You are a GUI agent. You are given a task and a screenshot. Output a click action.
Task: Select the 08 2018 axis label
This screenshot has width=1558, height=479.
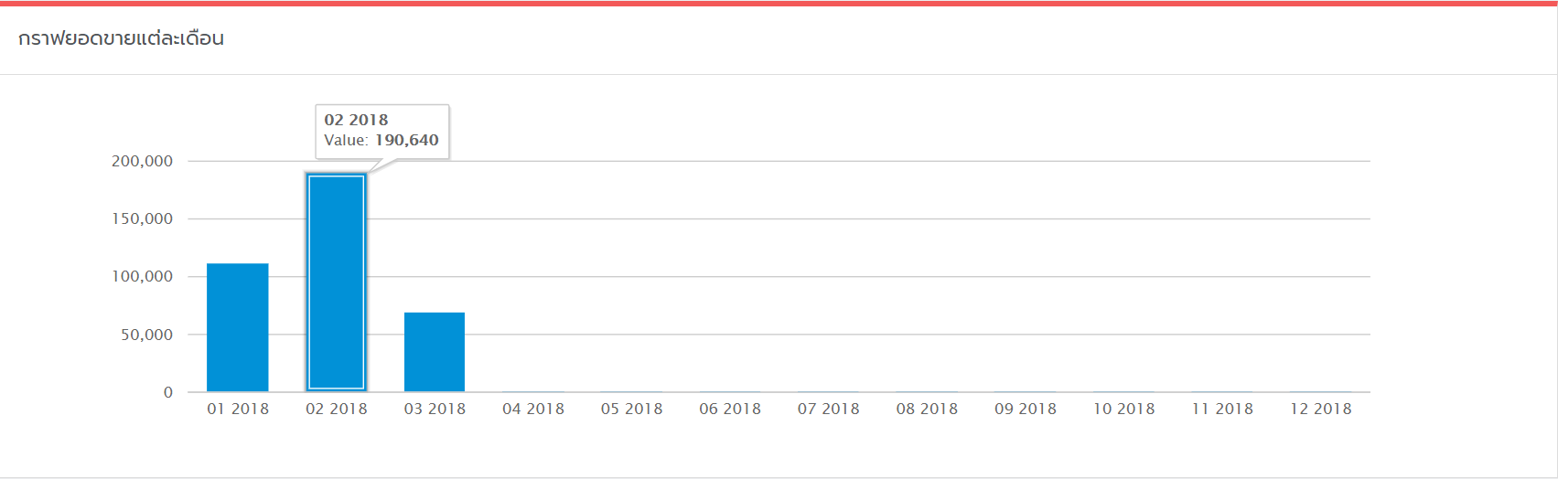click(x=927, y=409)
